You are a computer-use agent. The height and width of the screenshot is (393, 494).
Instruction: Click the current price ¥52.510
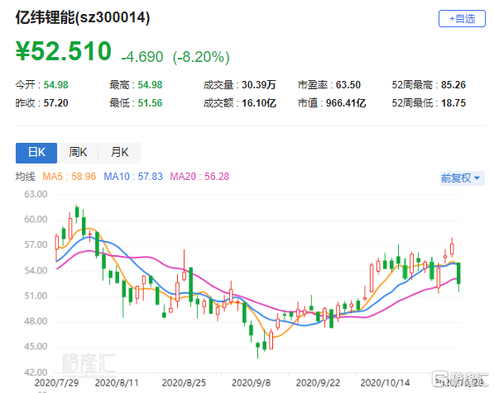coord(64,51)
